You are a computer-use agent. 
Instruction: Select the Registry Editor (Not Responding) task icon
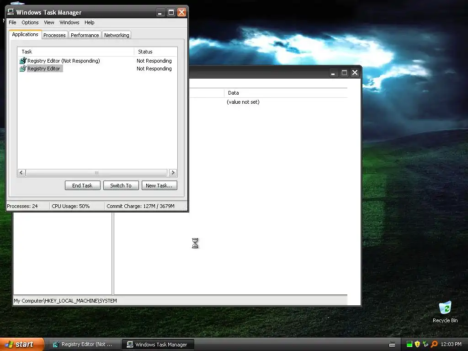point(23,61)
